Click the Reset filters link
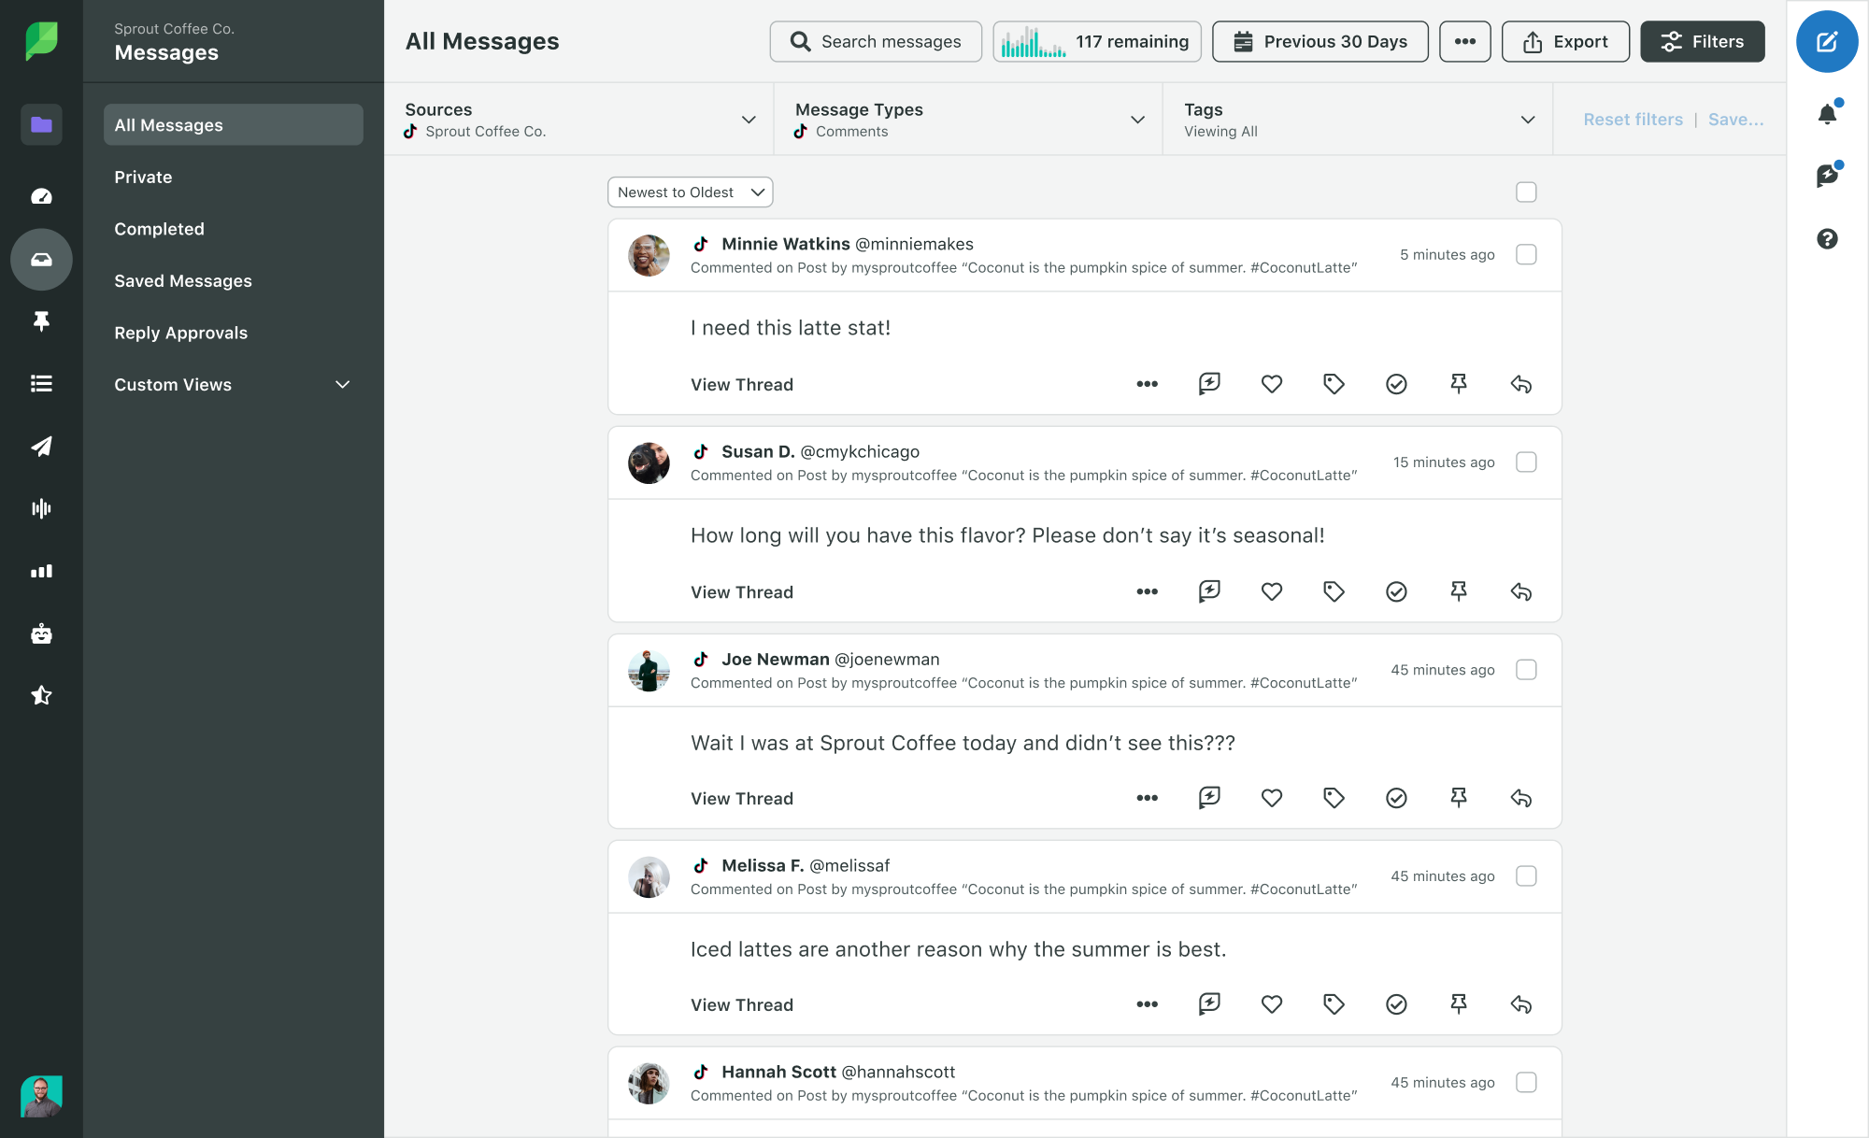Image resolution: width=1869 pixels, height=1138 pixels. tap(1633, 120)
